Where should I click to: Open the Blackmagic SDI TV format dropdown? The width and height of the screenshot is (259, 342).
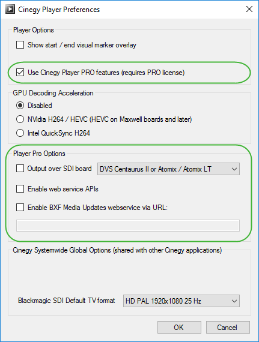[181, 301]
